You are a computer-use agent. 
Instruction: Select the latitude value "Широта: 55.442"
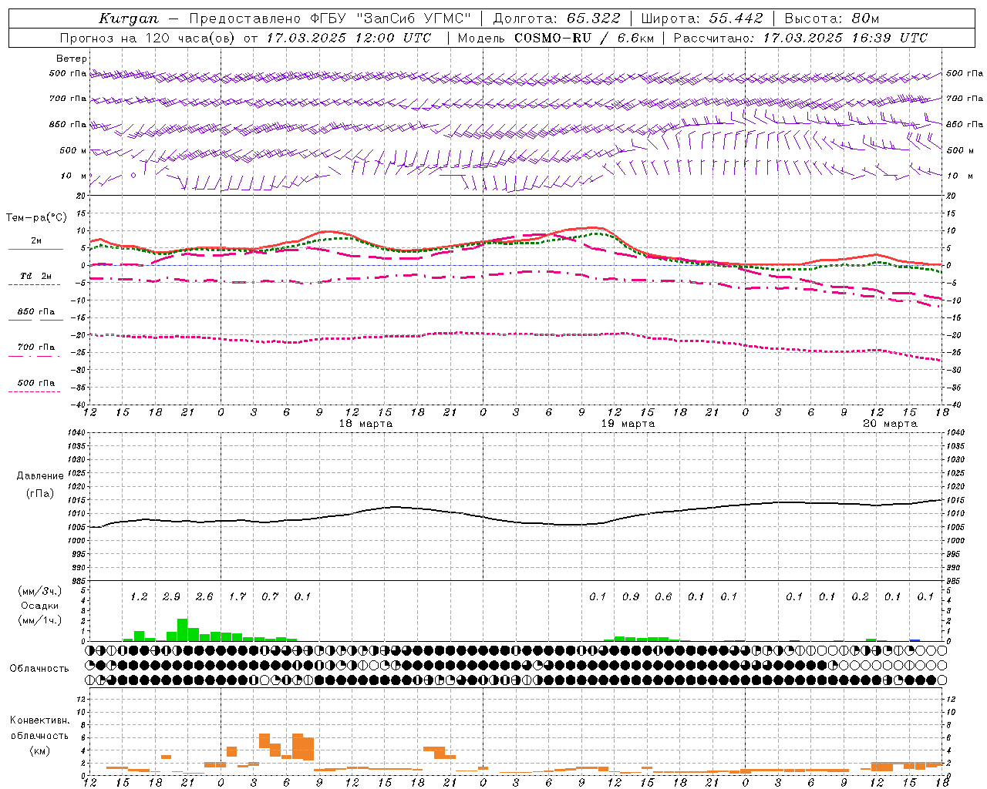pyautogui.click(x=702, y=18)
